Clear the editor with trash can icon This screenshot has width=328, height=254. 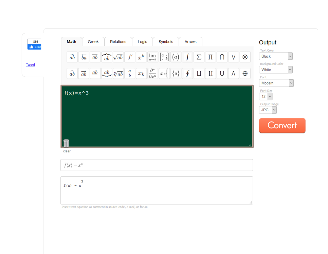66,143
